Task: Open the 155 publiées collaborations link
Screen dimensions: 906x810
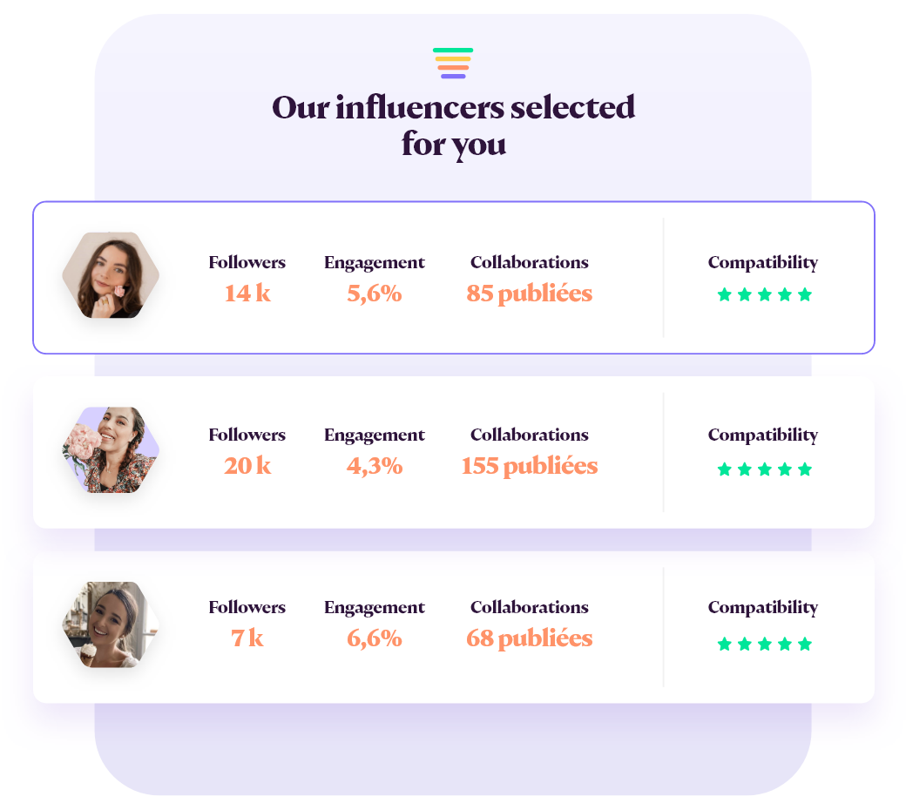Action: pos(529,466)
